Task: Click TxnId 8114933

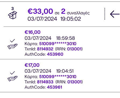Action: click(x=45, y=82)
